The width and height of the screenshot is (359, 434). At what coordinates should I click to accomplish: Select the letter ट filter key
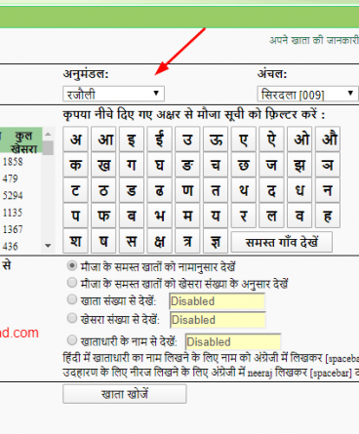click(75, 190)
